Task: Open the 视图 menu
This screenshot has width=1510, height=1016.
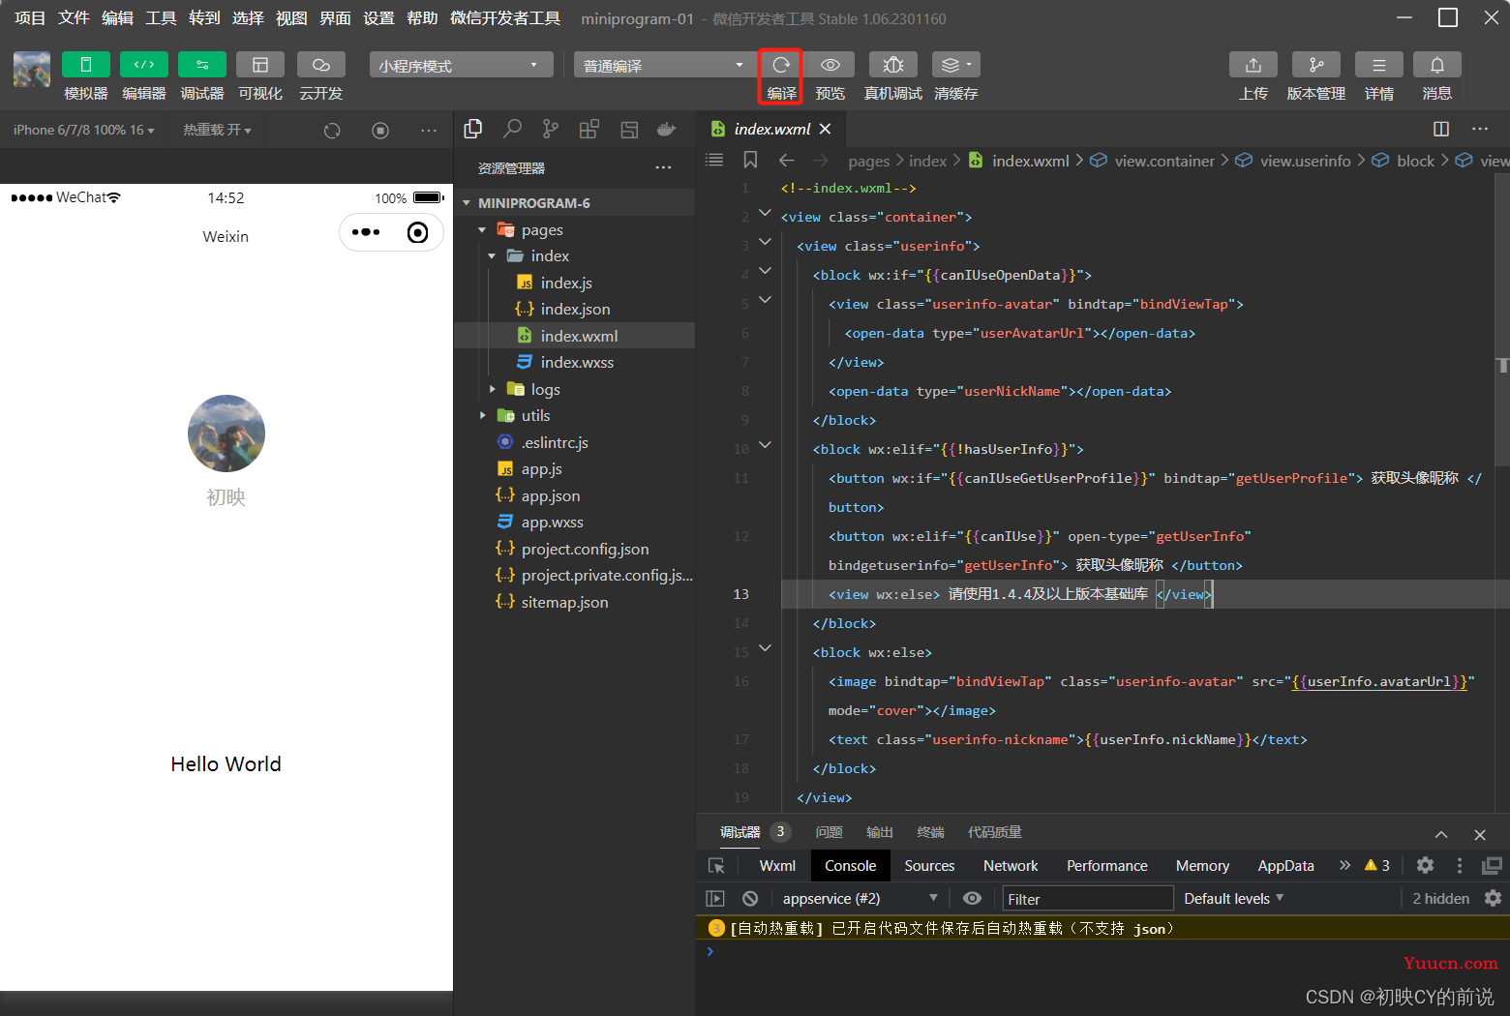Action: pyautogui.click(x=291, y=18)
